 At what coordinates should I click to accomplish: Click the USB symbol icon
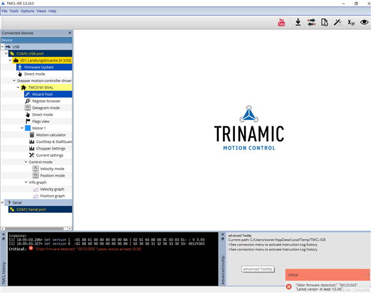pyautogui.click(x=8, y=47)
